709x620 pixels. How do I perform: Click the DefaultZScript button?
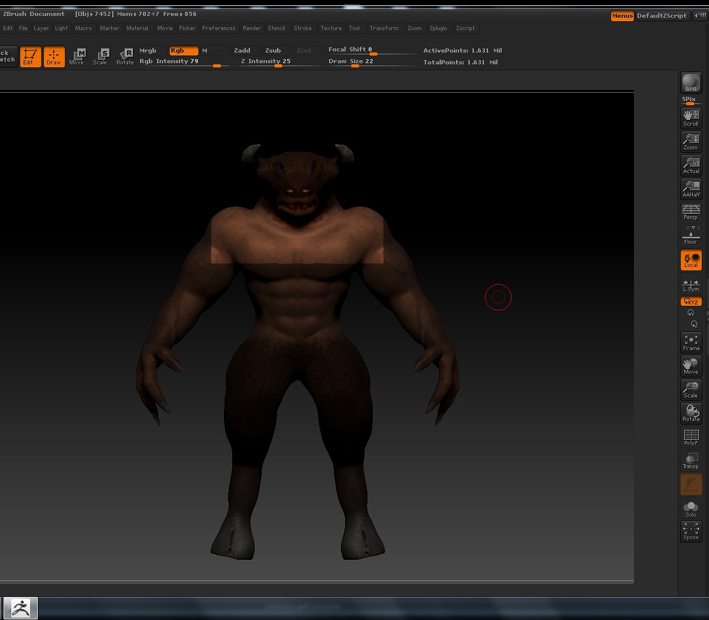pos(662,16)
